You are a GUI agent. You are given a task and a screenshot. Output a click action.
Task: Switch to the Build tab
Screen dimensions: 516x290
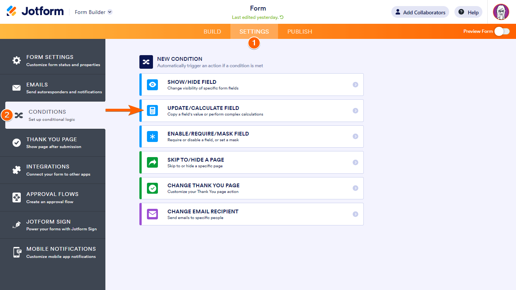click(212, 31)
